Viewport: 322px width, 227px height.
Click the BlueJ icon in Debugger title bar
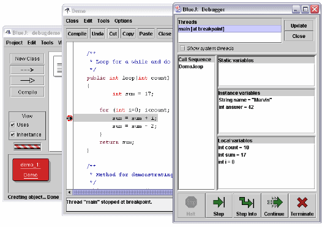[x=178, y=9]
